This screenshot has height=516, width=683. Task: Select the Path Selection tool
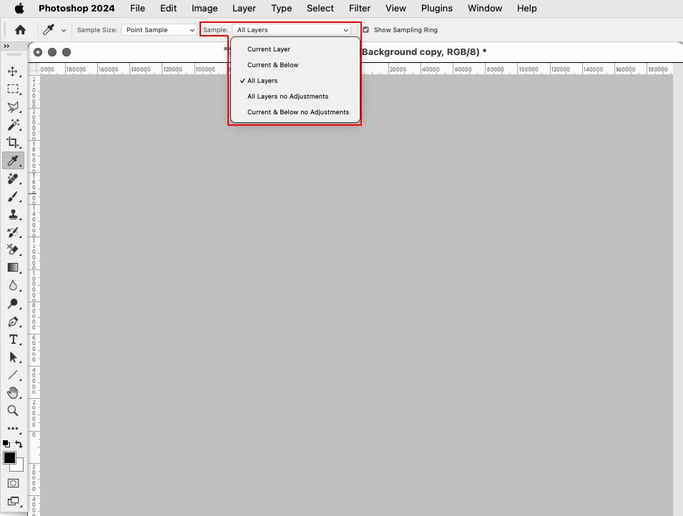tap(13, 357)
